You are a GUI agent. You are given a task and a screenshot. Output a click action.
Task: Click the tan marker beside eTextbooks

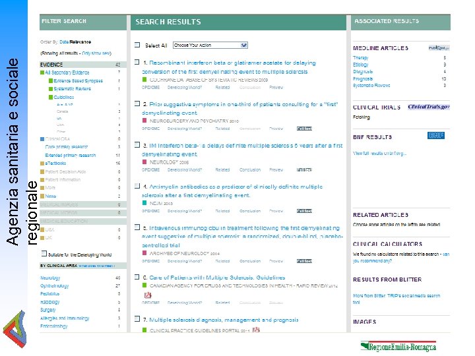click(x=42, y=163)
